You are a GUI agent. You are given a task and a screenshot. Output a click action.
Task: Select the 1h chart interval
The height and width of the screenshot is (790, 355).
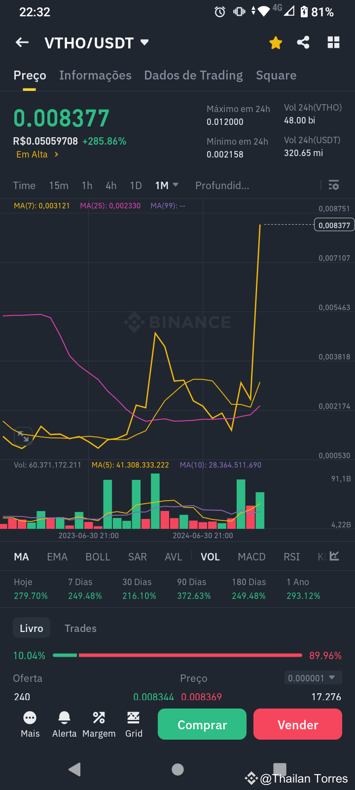87,186
